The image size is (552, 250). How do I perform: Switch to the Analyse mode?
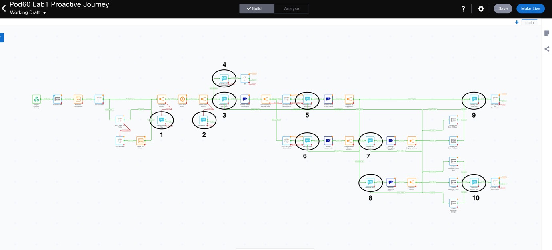coord(292,8)
